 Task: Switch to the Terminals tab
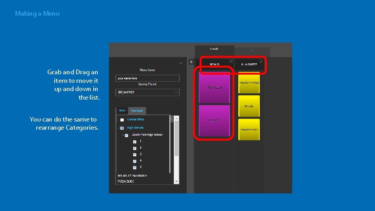137,111
